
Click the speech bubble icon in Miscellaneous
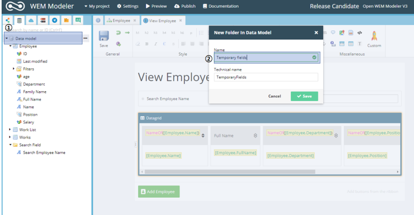[333, 32]
